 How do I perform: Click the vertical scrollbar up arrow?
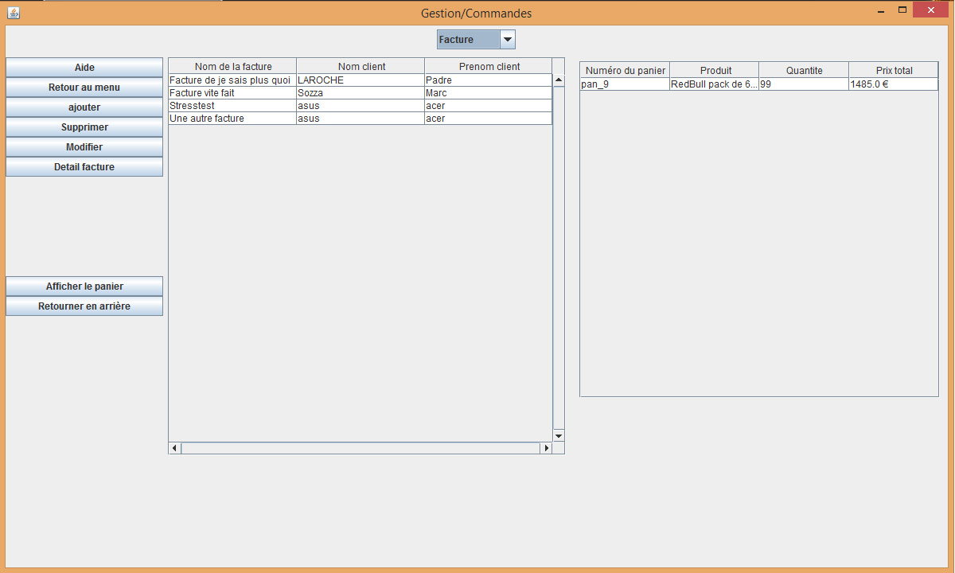click(559, 80)
